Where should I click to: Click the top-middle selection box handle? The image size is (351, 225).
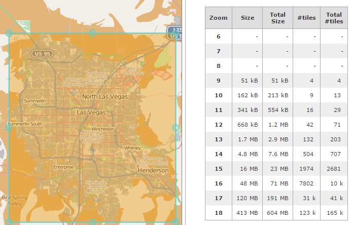(92, 33)
